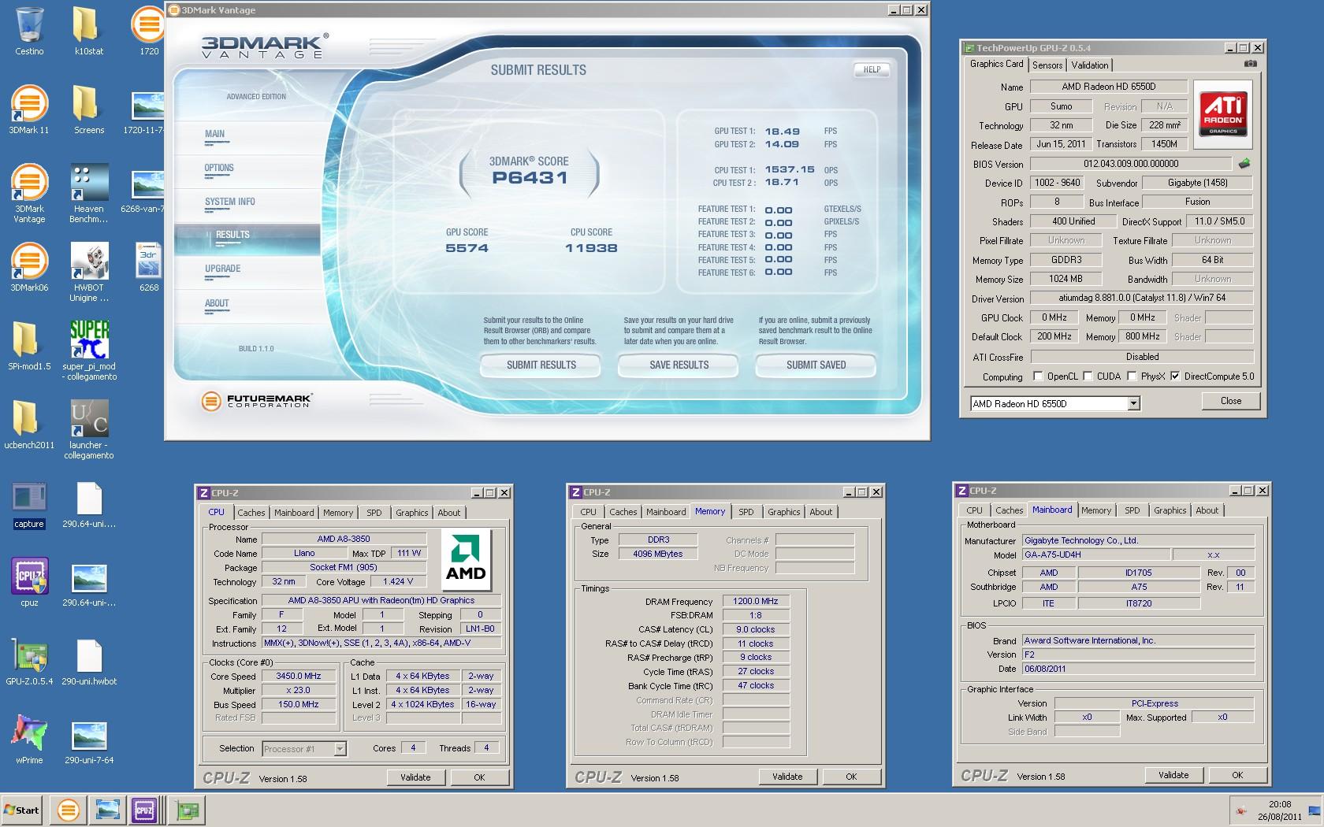Switch to the Sensors tab in GPU-Z
Image resolution: width=1324 pixels, height=827 pixels.
[1047, 65]
